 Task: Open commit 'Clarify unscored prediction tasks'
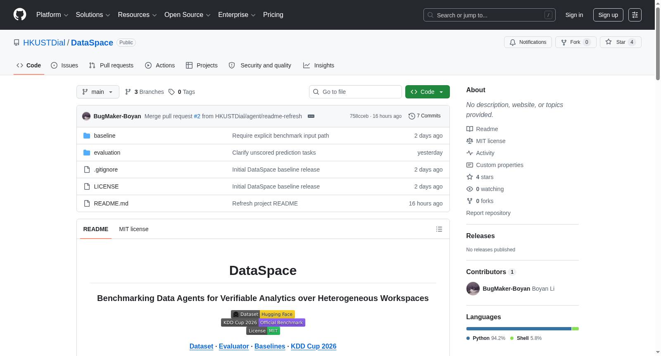(x=274, y=153)
